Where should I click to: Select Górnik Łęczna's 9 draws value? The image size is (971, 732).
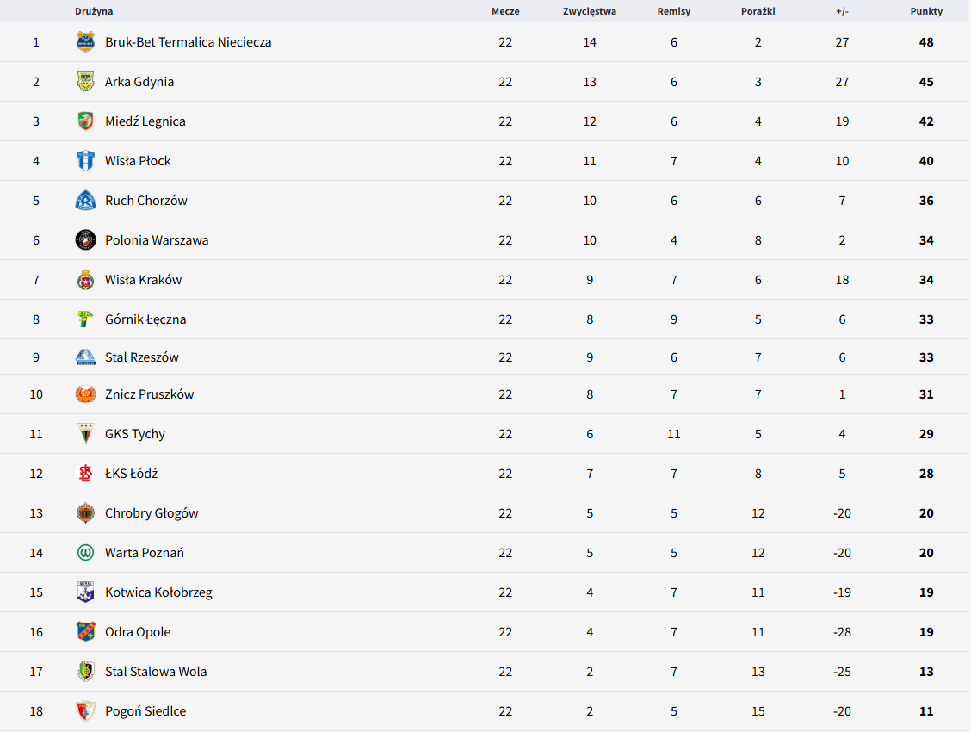(x=674, y=319)
